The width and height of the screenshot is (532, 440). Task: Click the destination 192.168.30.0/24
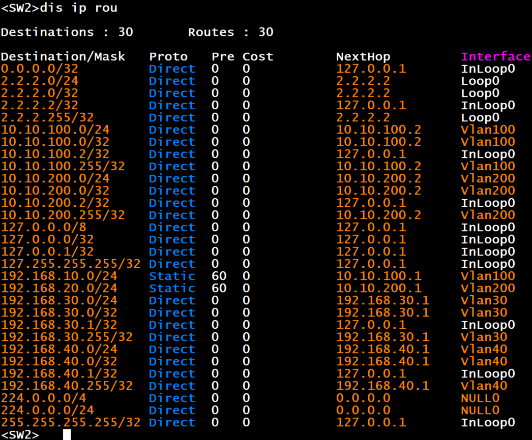[60, 300]
